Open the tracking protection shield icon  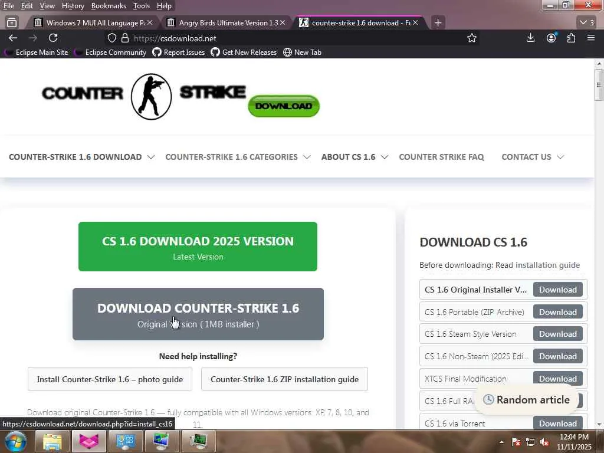coord(111,38)
